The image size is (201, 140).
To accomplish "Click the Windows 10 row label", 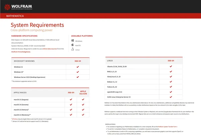I will click(x=19, y=72).
